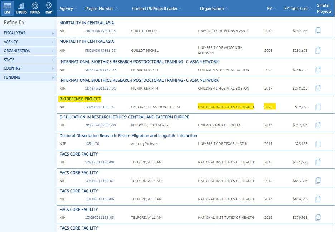
Task: Select PI name PHILPOTT, SEAN M. et al.
Action: pyautogui.click(x=151, y=125)
